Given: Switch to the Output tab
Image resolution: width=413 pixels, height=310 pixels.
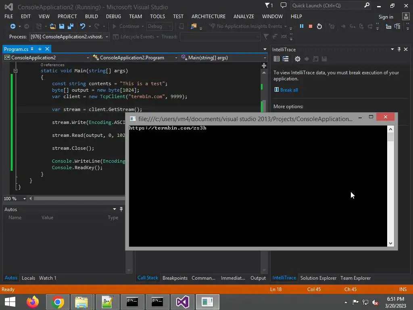Looking at the screenshot, I should coord(258,278).
